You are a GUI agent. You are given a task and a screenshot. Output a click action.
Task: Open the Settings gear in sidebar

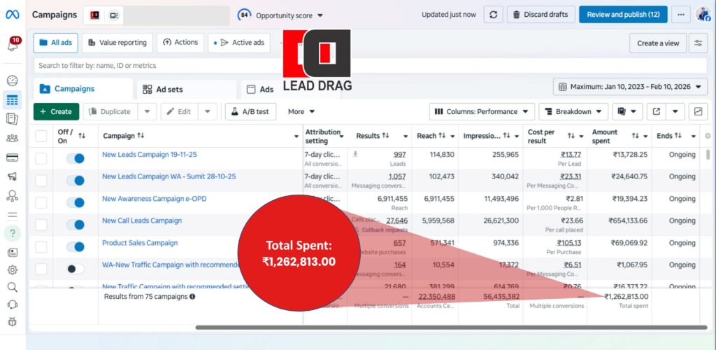[x=12, y=269]
